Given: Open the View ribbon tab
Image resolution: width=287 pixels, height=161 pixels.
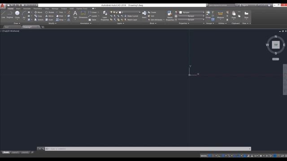Looking at the screenshot, I should (47, 8).
